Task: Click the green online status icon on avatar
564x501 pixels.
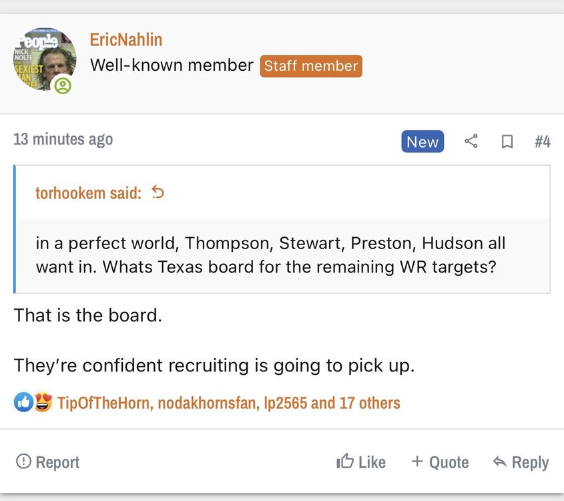Action: coord(63,86)
